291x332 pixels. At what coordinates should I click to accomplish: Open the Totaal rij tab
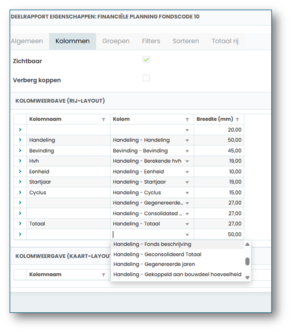click(x=225, y=41)
